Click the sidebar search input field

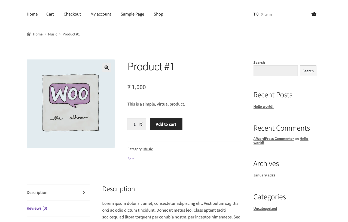(x=276, y=71)
